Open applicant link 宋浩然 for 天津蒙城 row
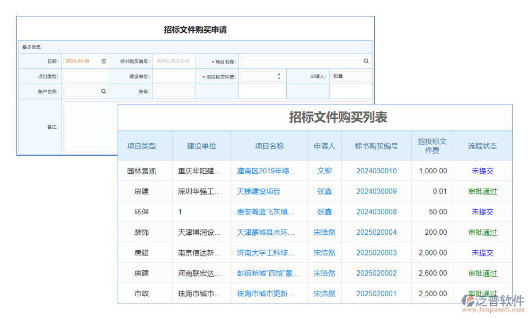The width and height of the screenshot is (530, 318). pyautogui.click(x=324, y=232)
